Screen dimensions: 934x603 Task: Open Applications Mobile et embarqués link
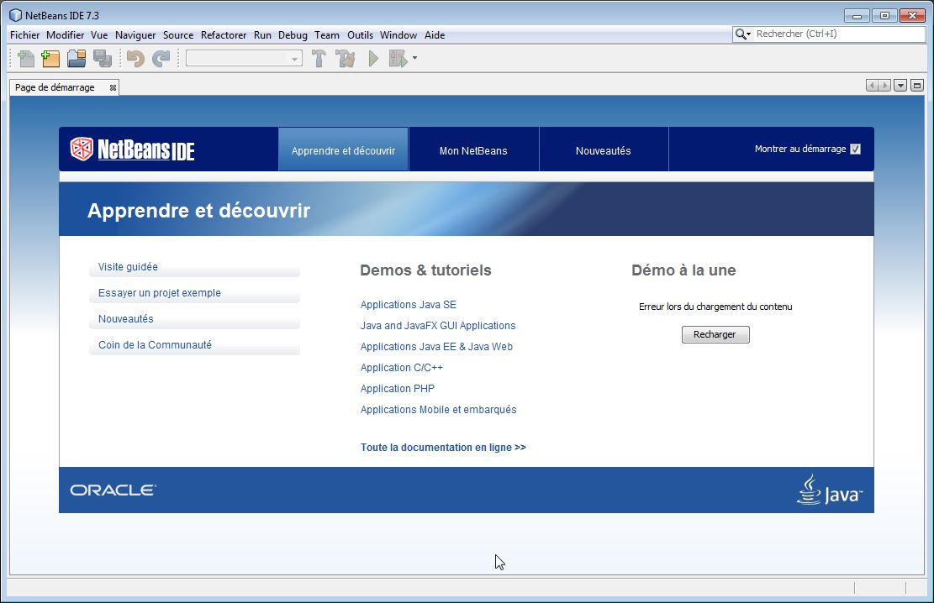(438, 410)
